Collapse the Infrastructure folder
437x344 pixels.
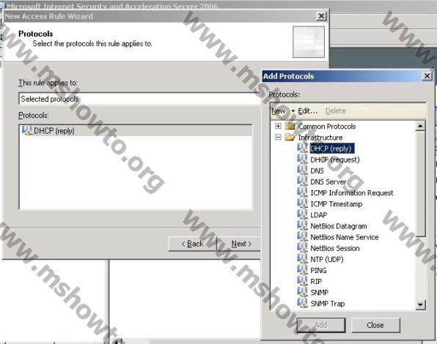(x=278, y=137)
